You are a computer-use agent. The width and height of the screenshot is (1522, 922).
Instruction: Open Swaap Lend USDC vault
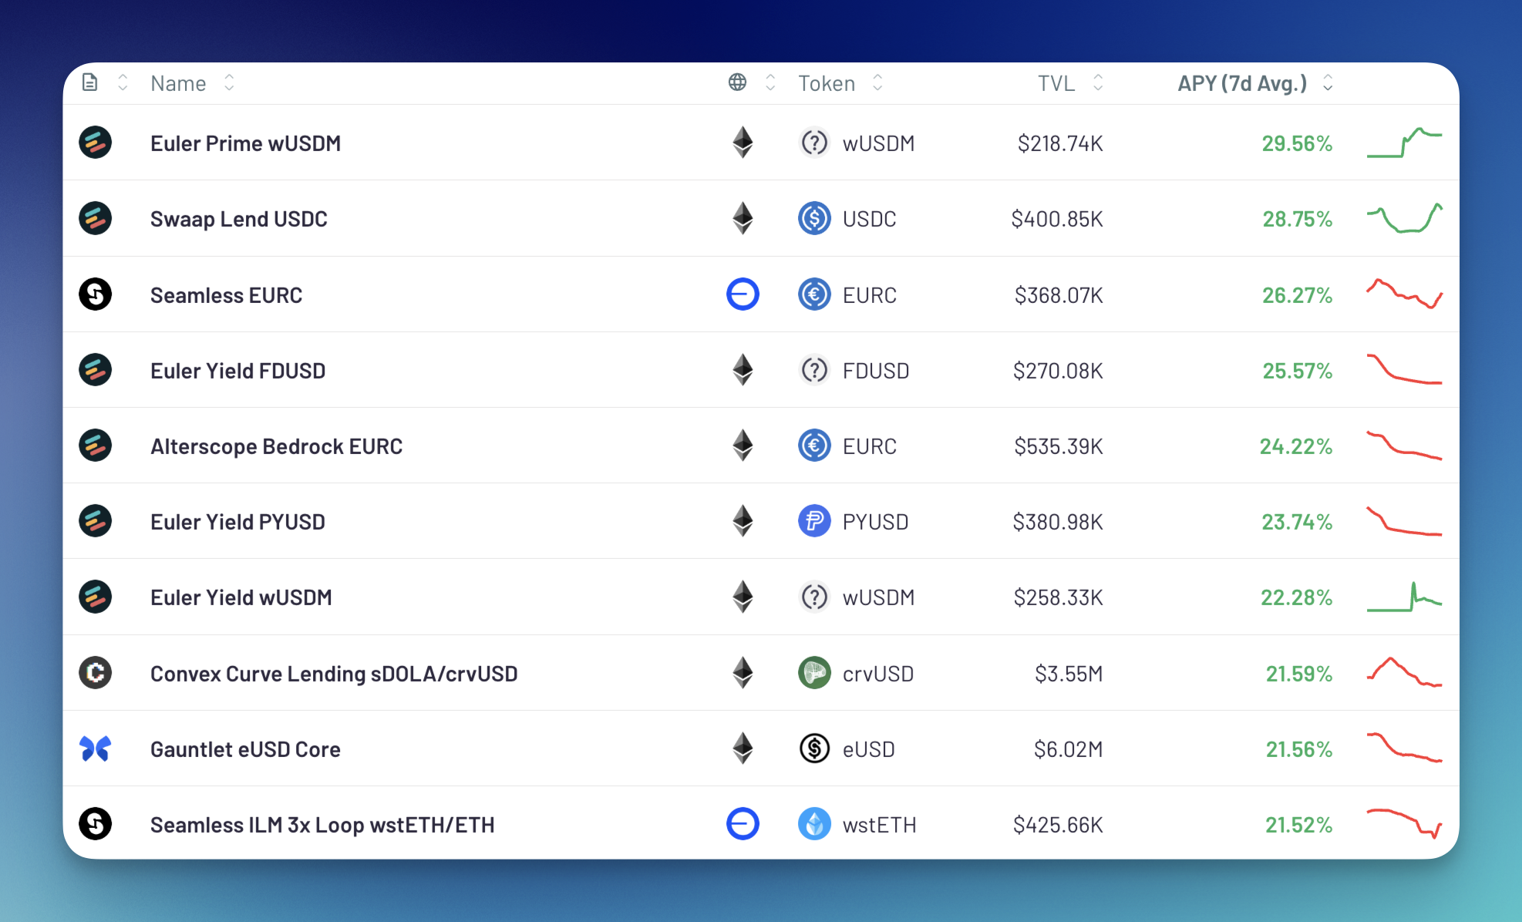pyautogui.click(x=239, y=219)
